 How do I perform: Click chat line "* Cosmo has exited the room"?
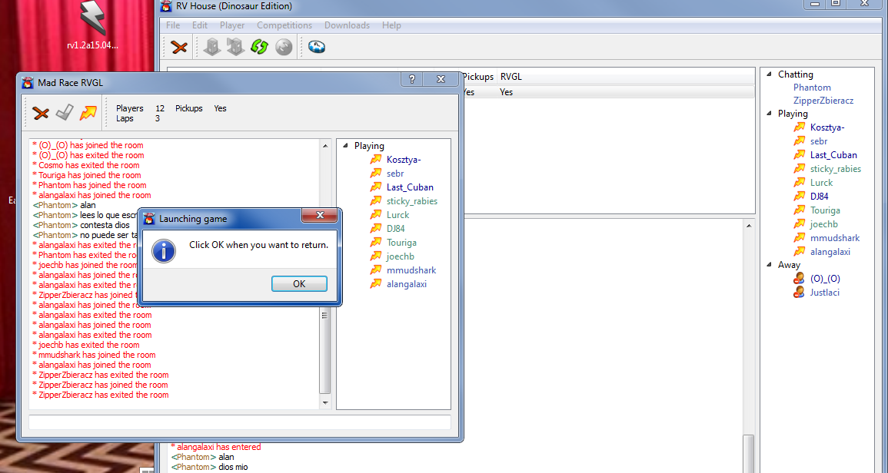coord(85,165)
